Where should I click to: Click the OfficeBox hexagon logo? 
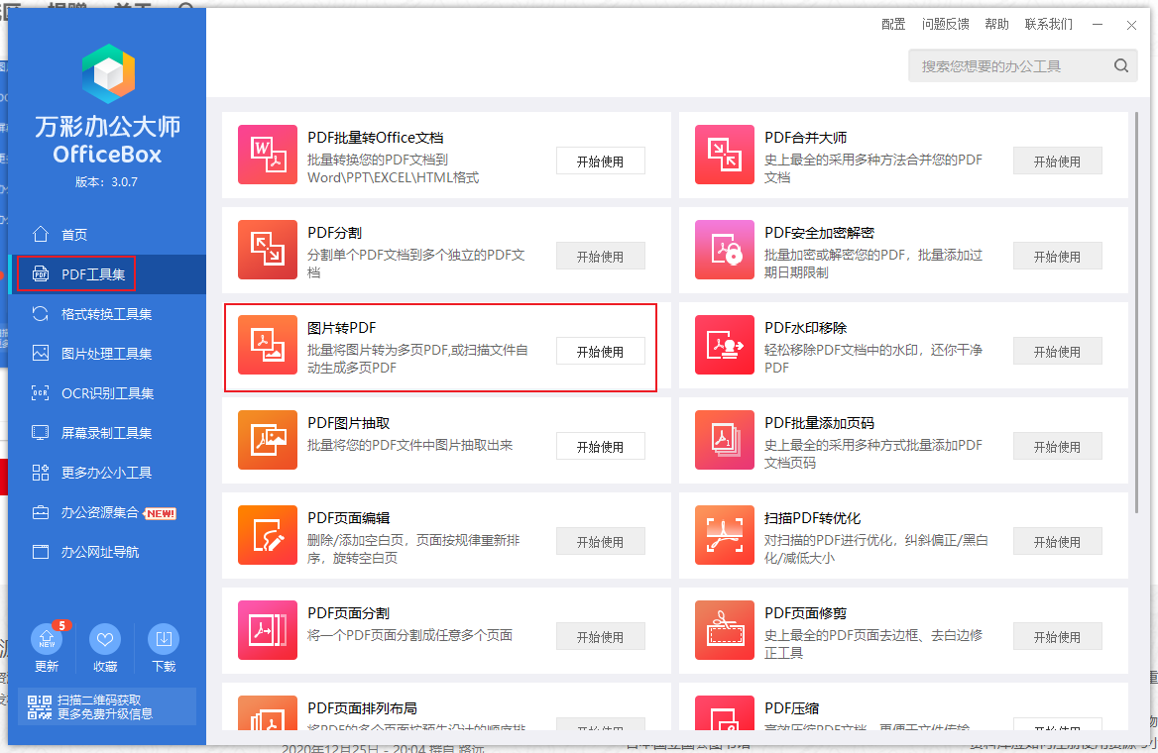coord(109,73)
